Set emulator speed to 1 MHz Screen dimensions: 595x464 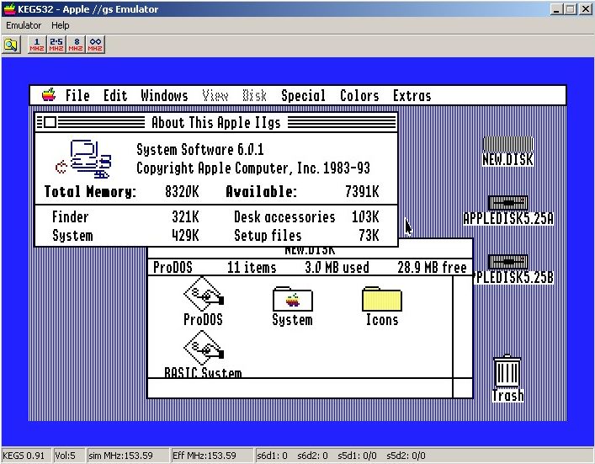37,45
